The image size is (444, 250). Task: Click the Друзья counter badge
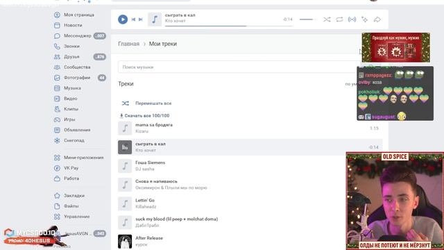pos(100,57)
